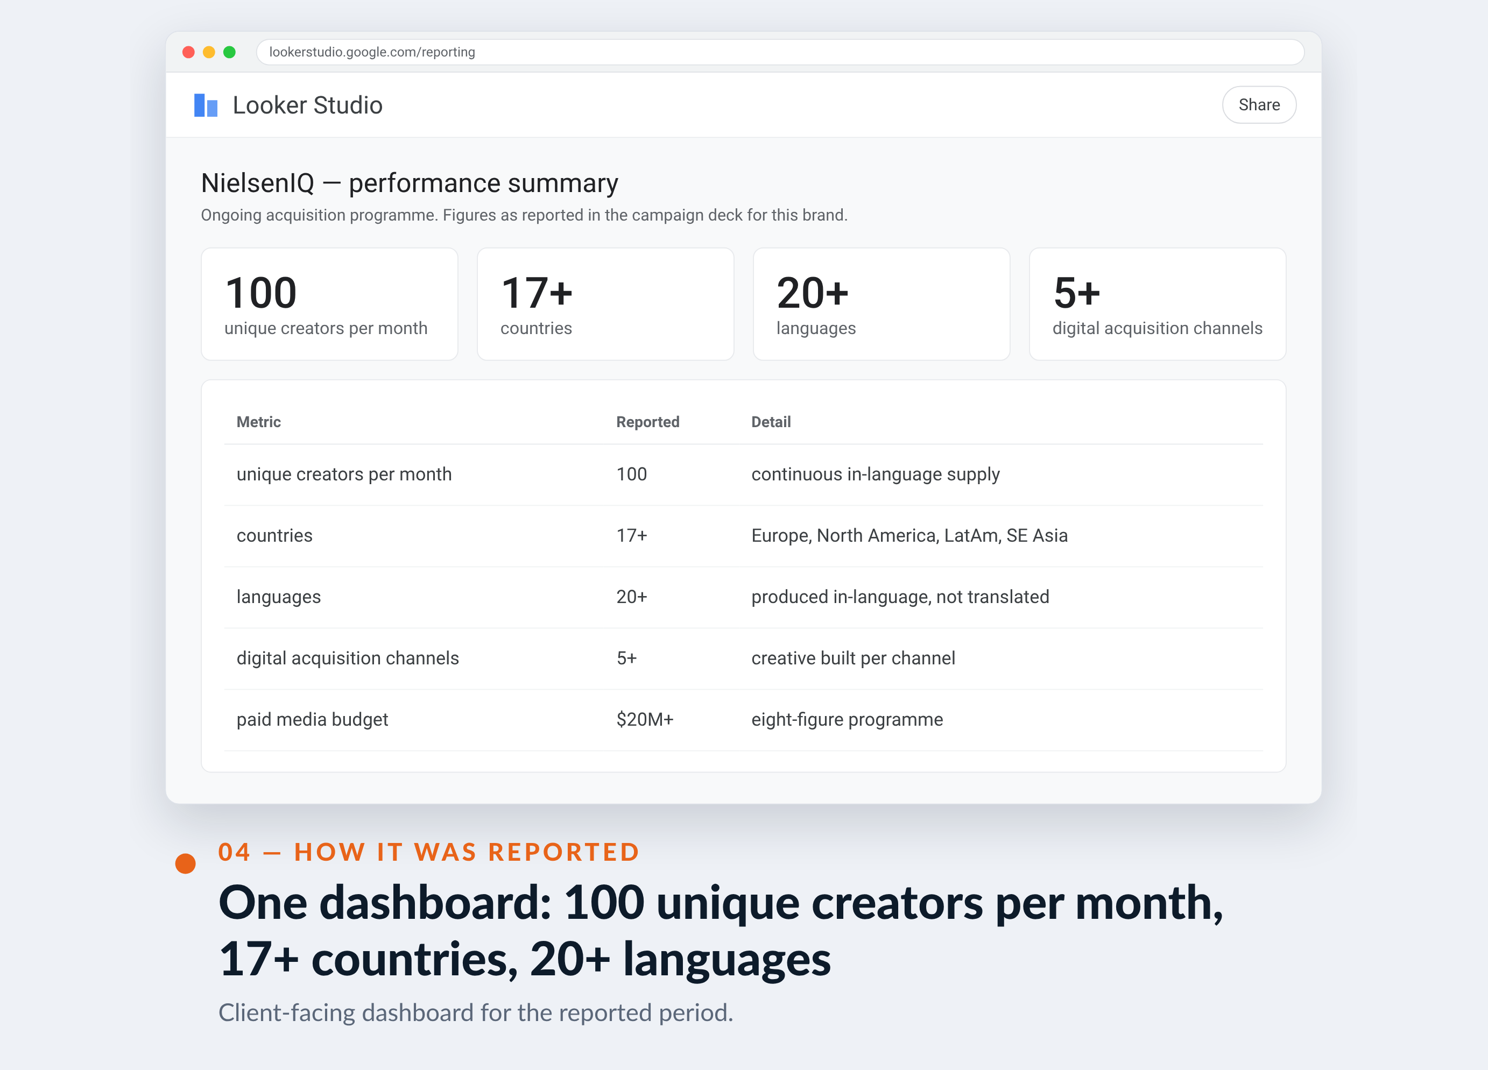This screenshot has width=1488, height=1070.
Task: Click the 'paid media budget' row label
Action: click(x=312, y=720)
